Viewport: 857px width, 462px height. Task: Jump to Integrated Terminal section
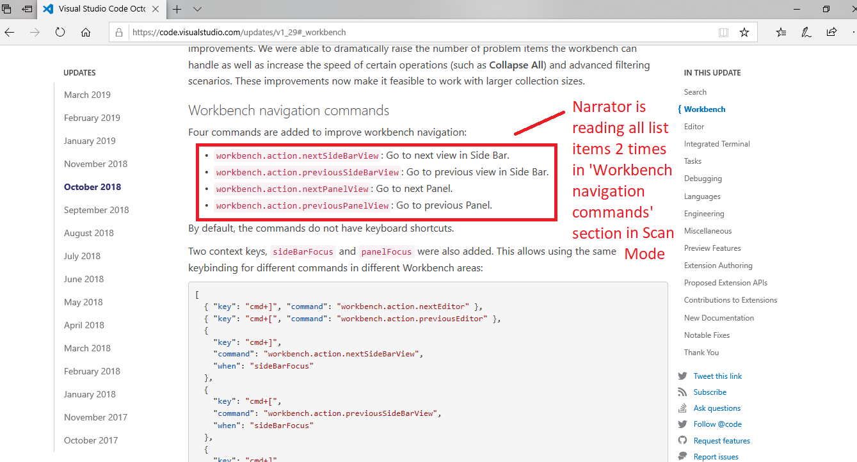[717, 144]
